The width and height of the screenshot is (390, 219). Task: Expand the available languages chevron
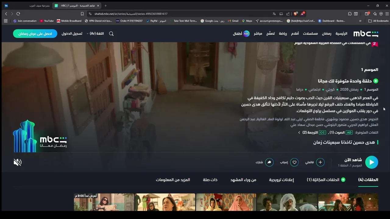point(299,133)
